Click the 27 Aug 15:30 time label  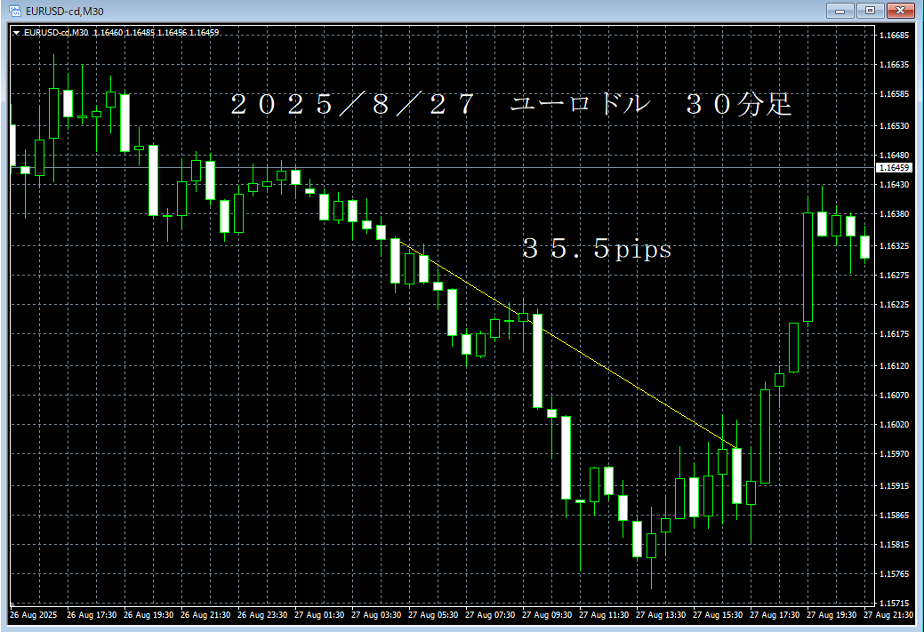[719, 615]
